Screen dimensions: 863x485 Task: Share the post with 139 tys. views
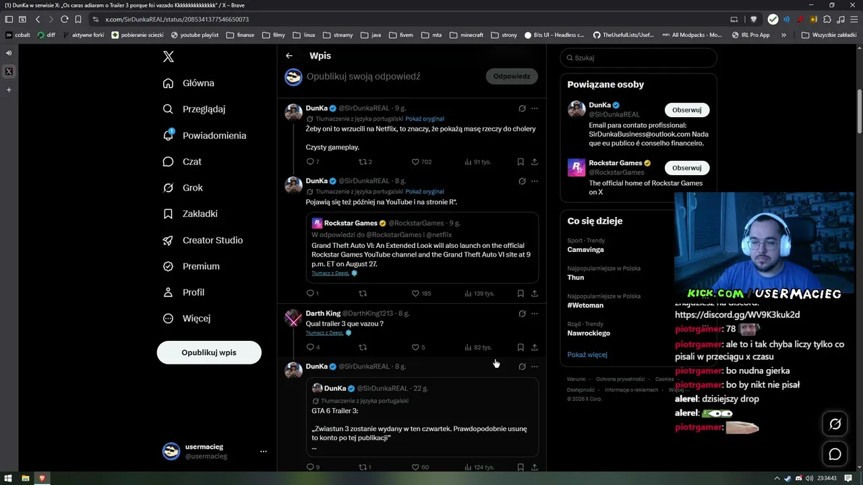tap(535, 293)
